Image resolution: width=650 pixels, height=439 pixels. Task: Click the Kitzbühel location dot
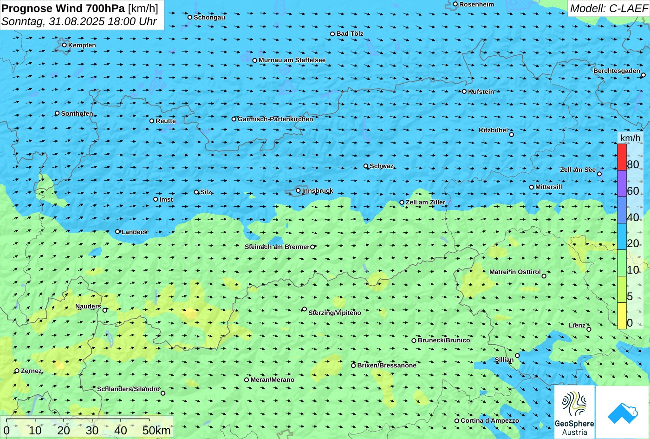point(512,135)
